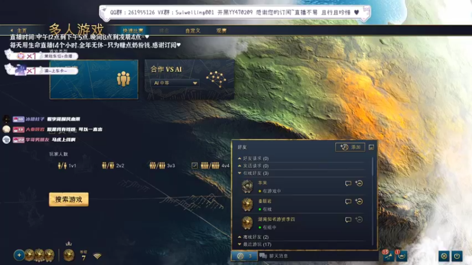
Task: Select the 合作 VS AI card
Action: tap(189, 79)
